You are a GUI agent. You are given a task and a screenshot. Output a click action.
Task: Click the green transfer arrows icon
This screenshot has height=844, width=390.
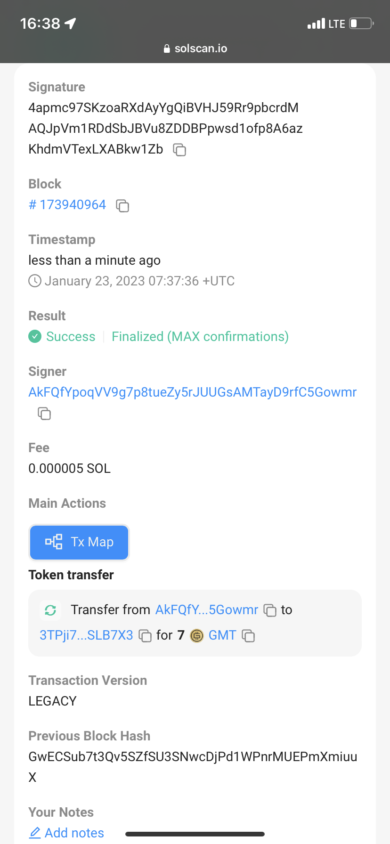(x=50, y=610)
